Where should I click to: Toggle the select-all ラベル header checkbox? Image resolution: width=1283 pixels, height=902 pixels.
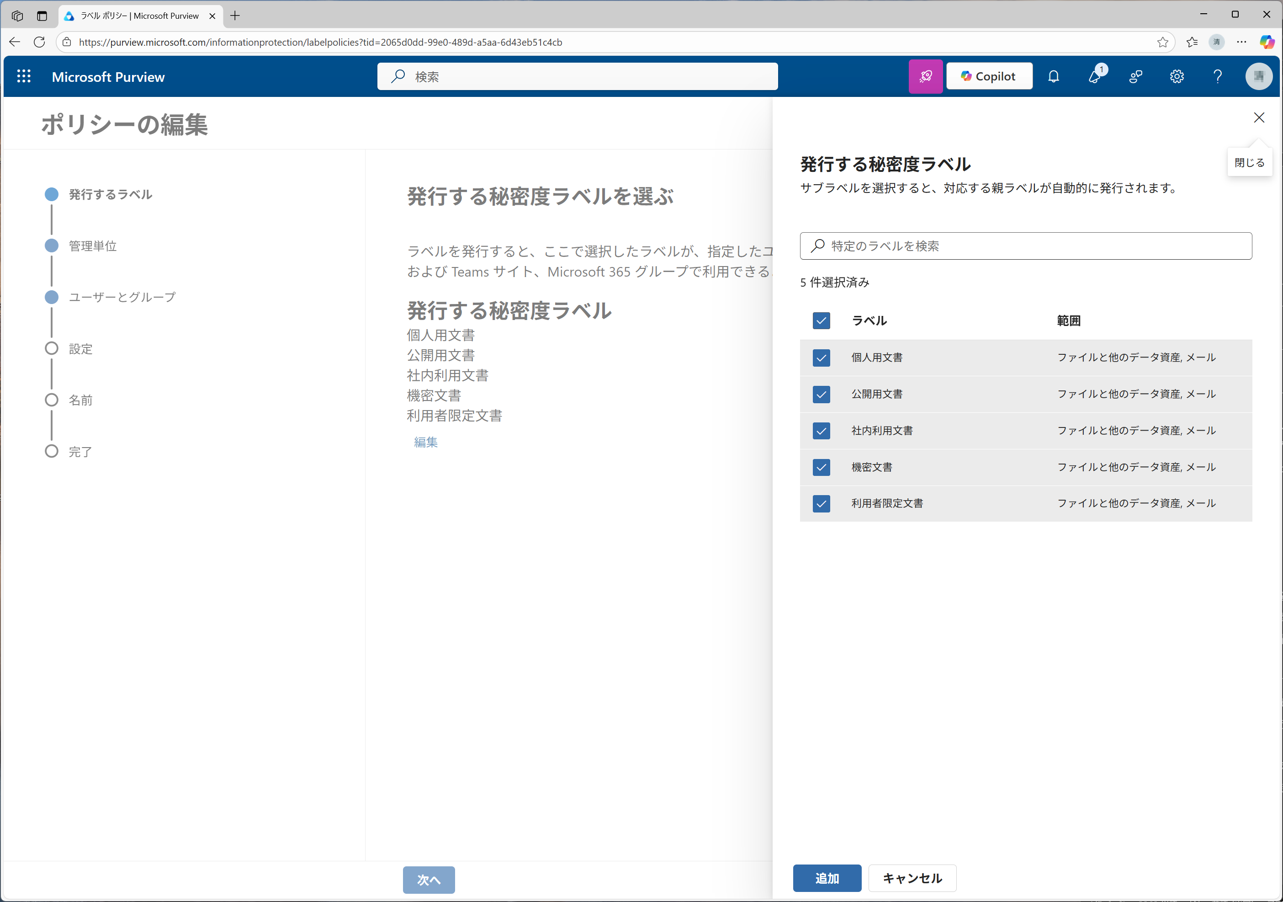click(821, 321)
